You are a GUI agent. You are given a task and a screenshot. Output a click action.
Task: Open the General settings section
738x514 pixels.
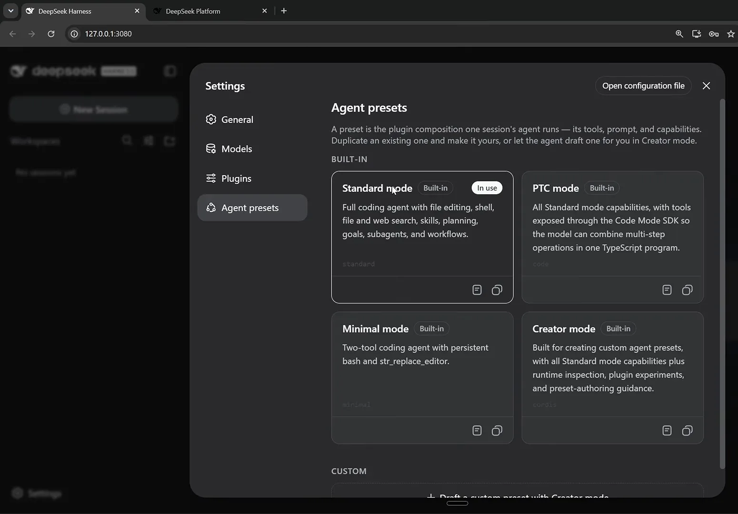(252, 119)
